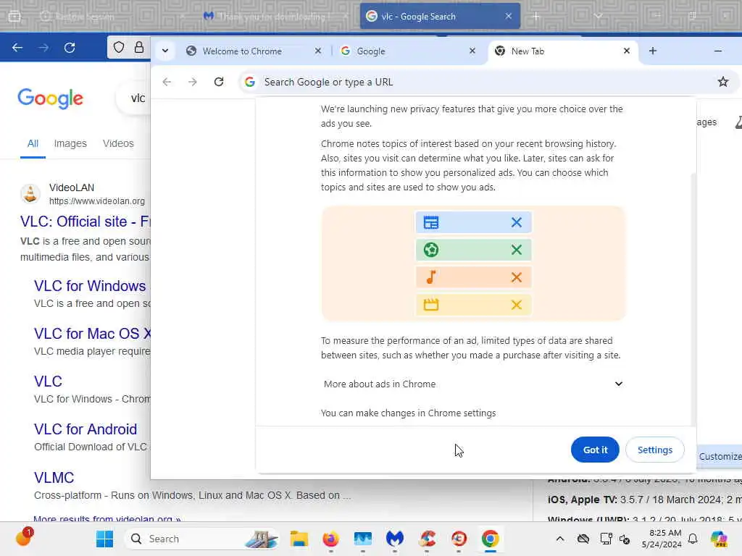742x556 pixels.
Task: Close the New Tab tab
Action: [x=627, y=51]
